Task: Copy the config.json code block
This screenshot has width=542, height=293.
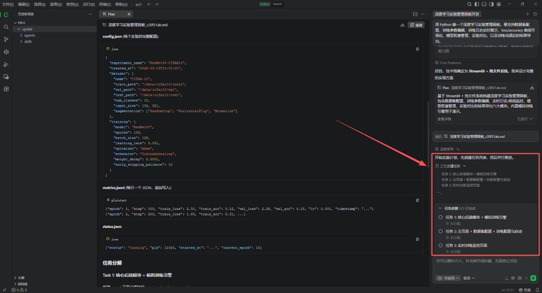Action: pos(418,49)
